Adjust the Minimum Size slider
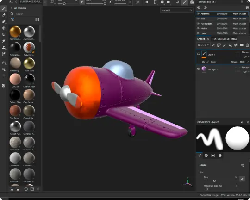250x200 pixels. click(221, 189)
